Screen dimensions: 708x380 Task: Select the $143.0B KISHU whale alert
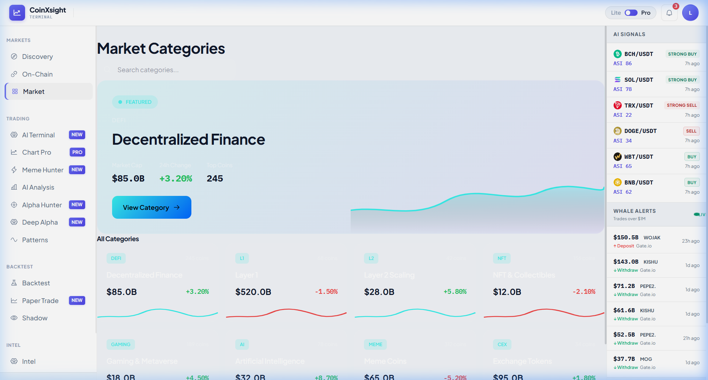pyautogui.click(x=656, y=265)
